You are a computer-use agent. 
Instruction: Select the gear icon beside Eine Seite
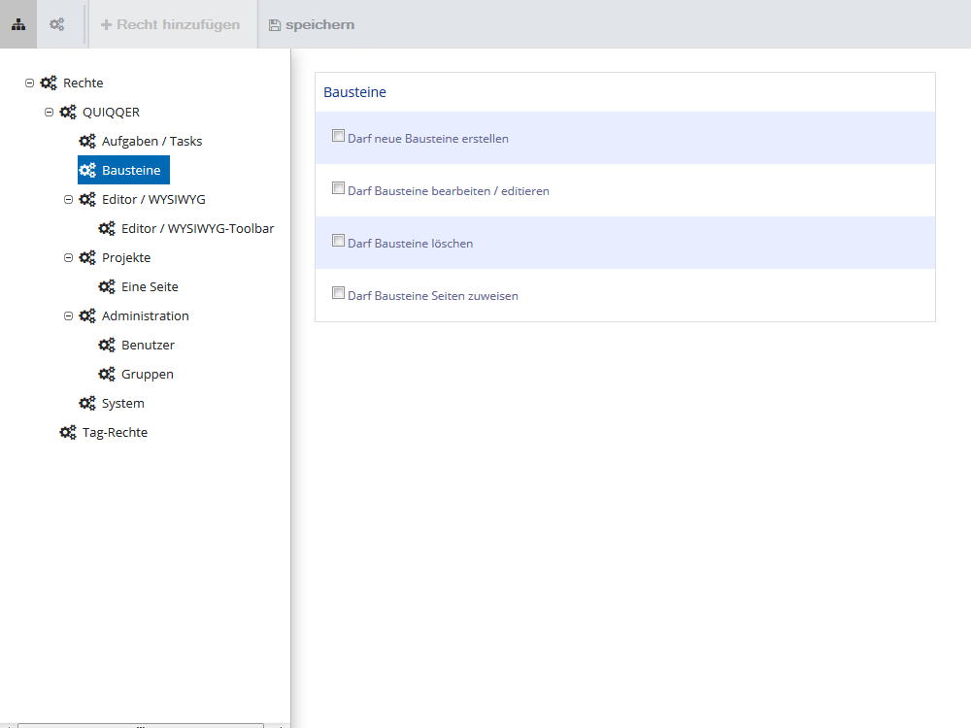click(107, 286)
